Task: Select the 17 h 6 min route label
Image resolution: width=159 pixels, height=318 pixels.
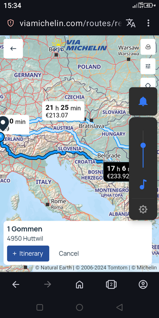Action: pos(116,171)
